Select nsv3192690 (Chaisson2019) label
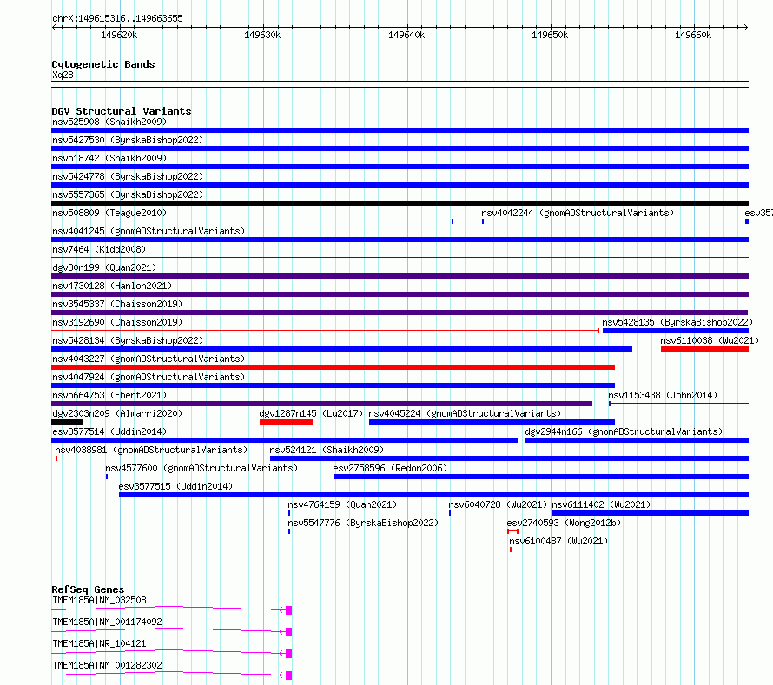The height and width of the screenshot is (685, 773). (x=117, y=322)
